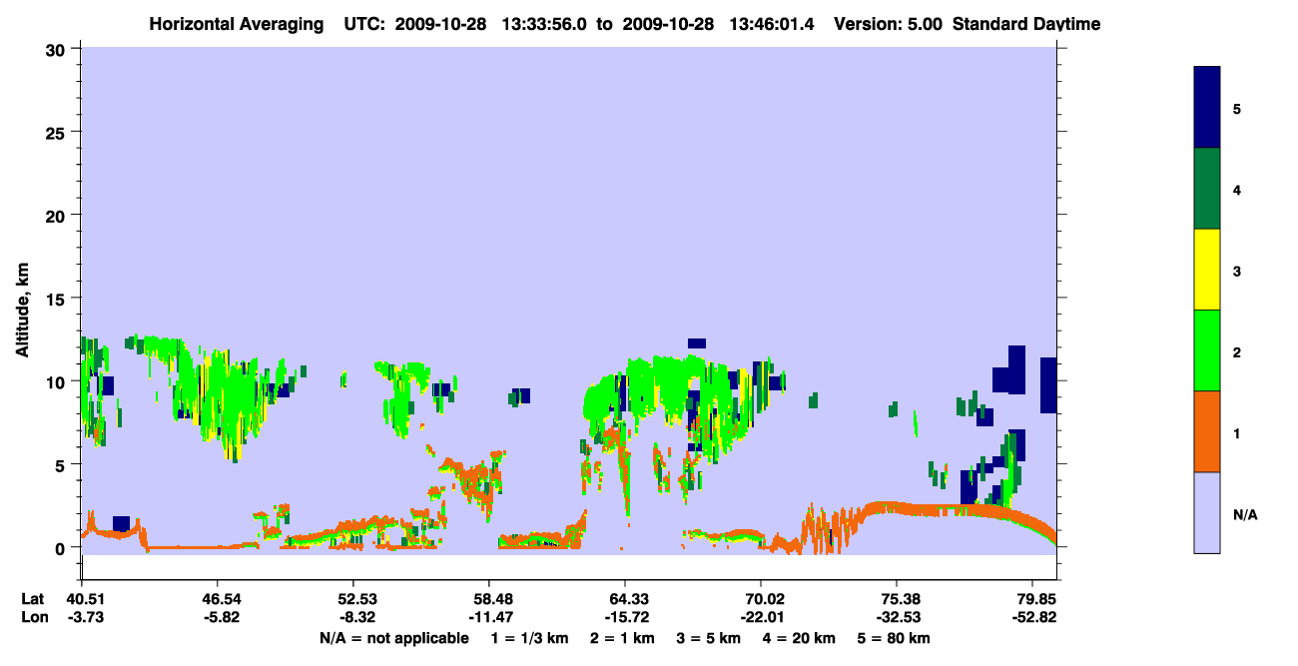Image resolution: width=1298 pixels, height=666 pixels.
Task: Click the altitude tick label 25
Action: tap(58, 132)
